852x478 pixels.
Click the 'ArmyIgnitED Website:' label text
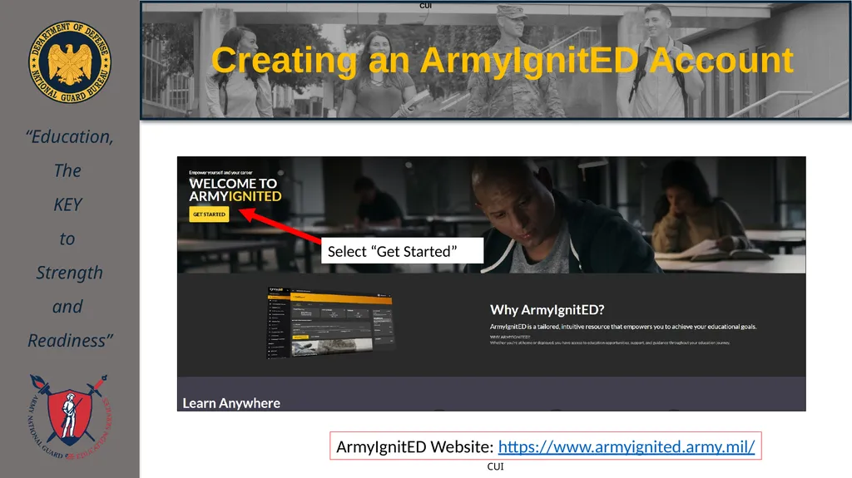[x=414, y=446]
